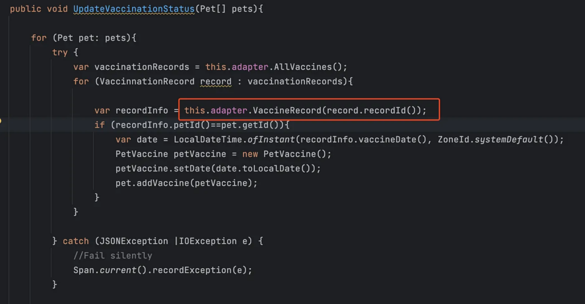Click the LocalDateTime class name
The image size is (585, 304).
coord(208,140)
